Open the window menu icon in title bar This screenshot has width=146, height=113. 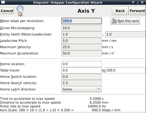(x=3, y=2)
